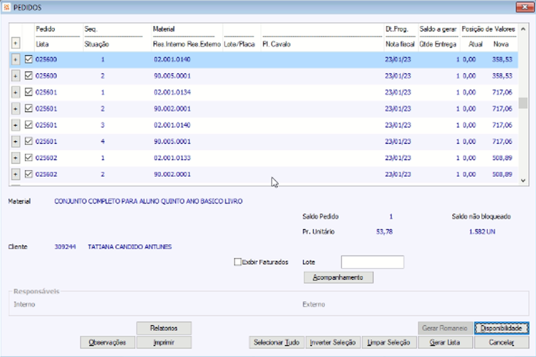Viewport: 536px width, 357px height.
Task: Expand row for pedido 025602 sequence 2
Action: pyautogui.click(x=15, y=174)
